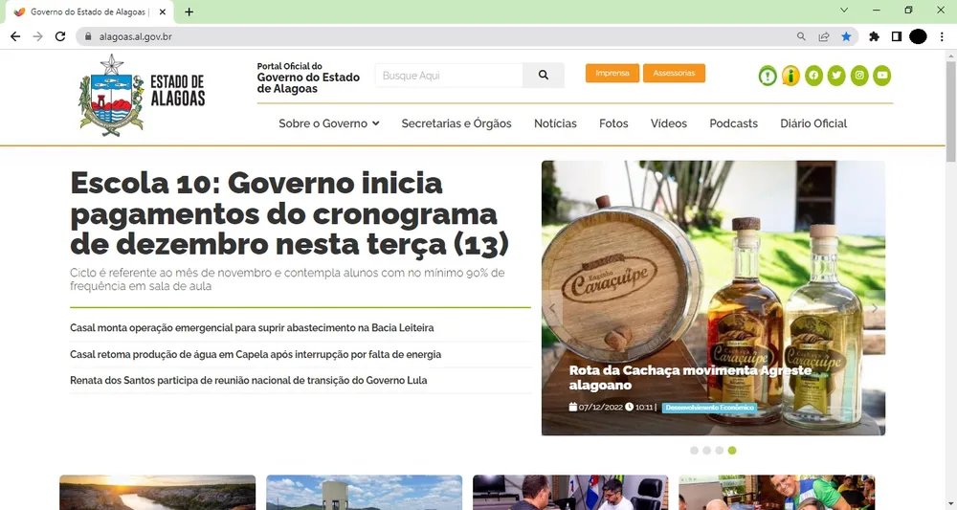Open Rota da Cachaça slide title
957x510 pixels.
[x=690, y=378]
